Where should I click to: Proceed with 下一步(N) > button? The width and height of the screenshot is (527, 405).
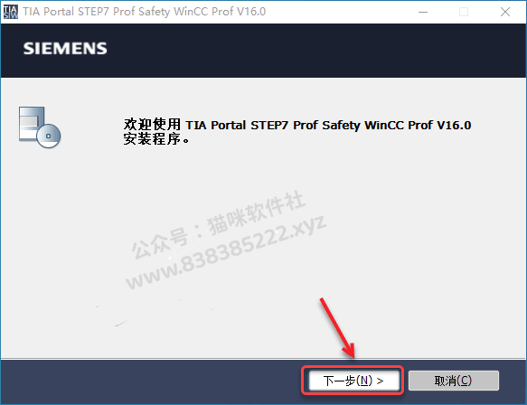pyautogui.click(x=353, y=381)
